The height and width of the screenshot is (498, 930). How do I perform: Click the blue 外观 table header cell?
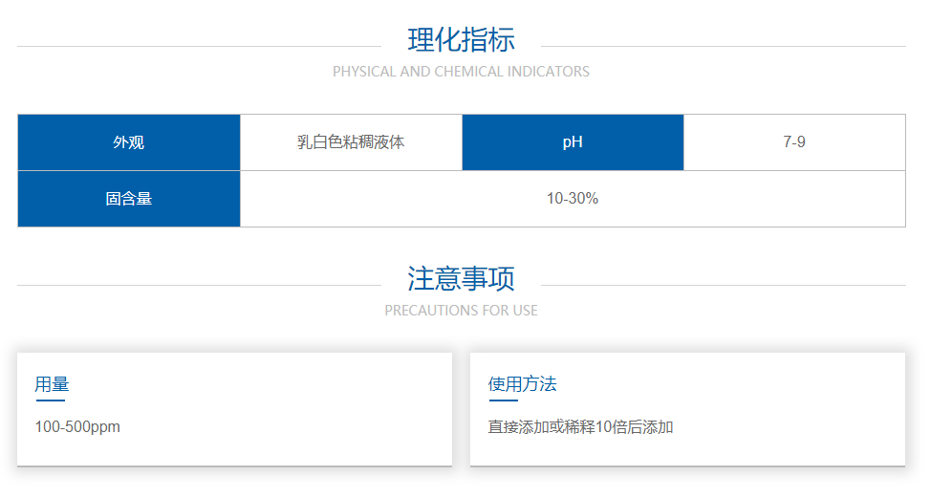tap(129, 142)
